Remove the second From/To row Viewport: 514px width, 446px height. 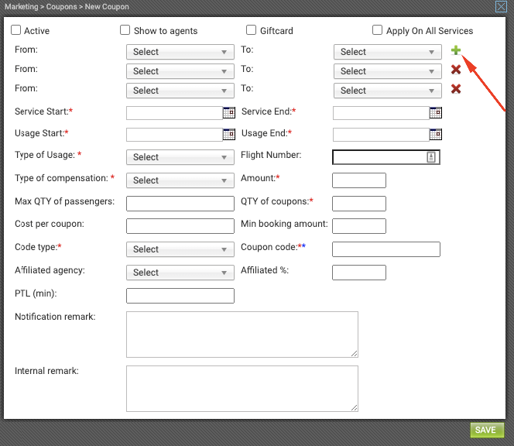[456, 70]
